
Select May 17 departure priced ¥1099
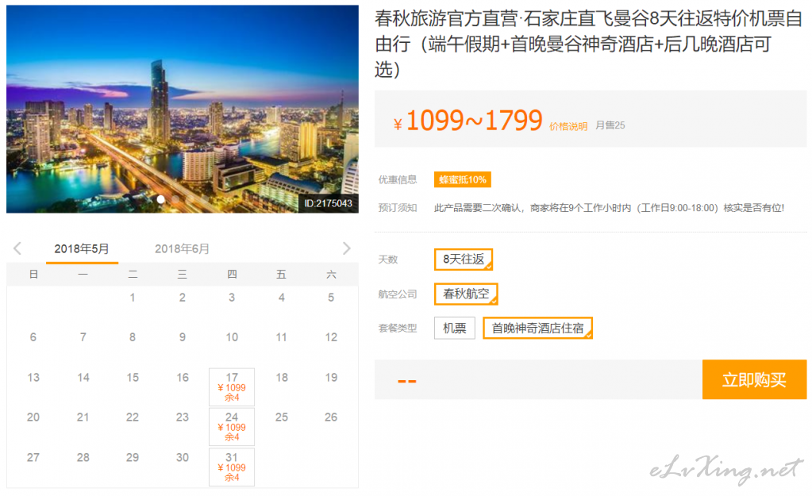click(232, 387)
